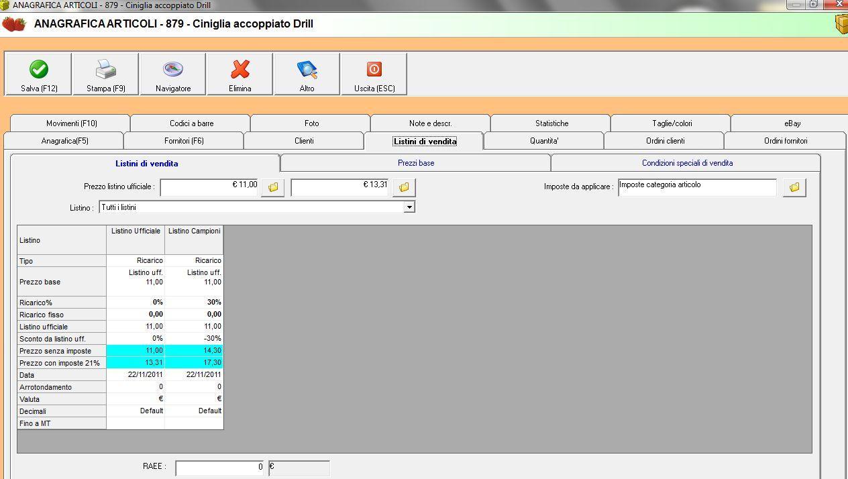Click the strawberry application logo

click(x=14, y=25)
